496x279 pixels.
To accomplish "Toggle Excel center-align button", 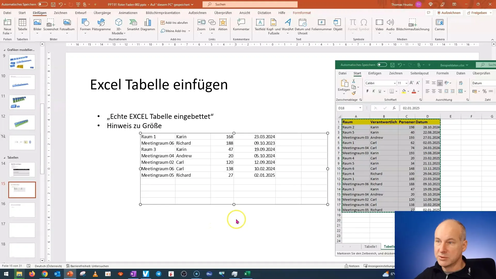I will (434, 91).
